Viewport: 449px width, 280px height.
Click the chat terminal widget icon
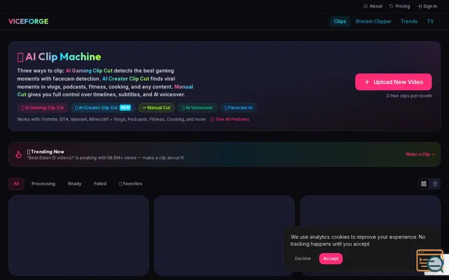[x=430, y=260]
